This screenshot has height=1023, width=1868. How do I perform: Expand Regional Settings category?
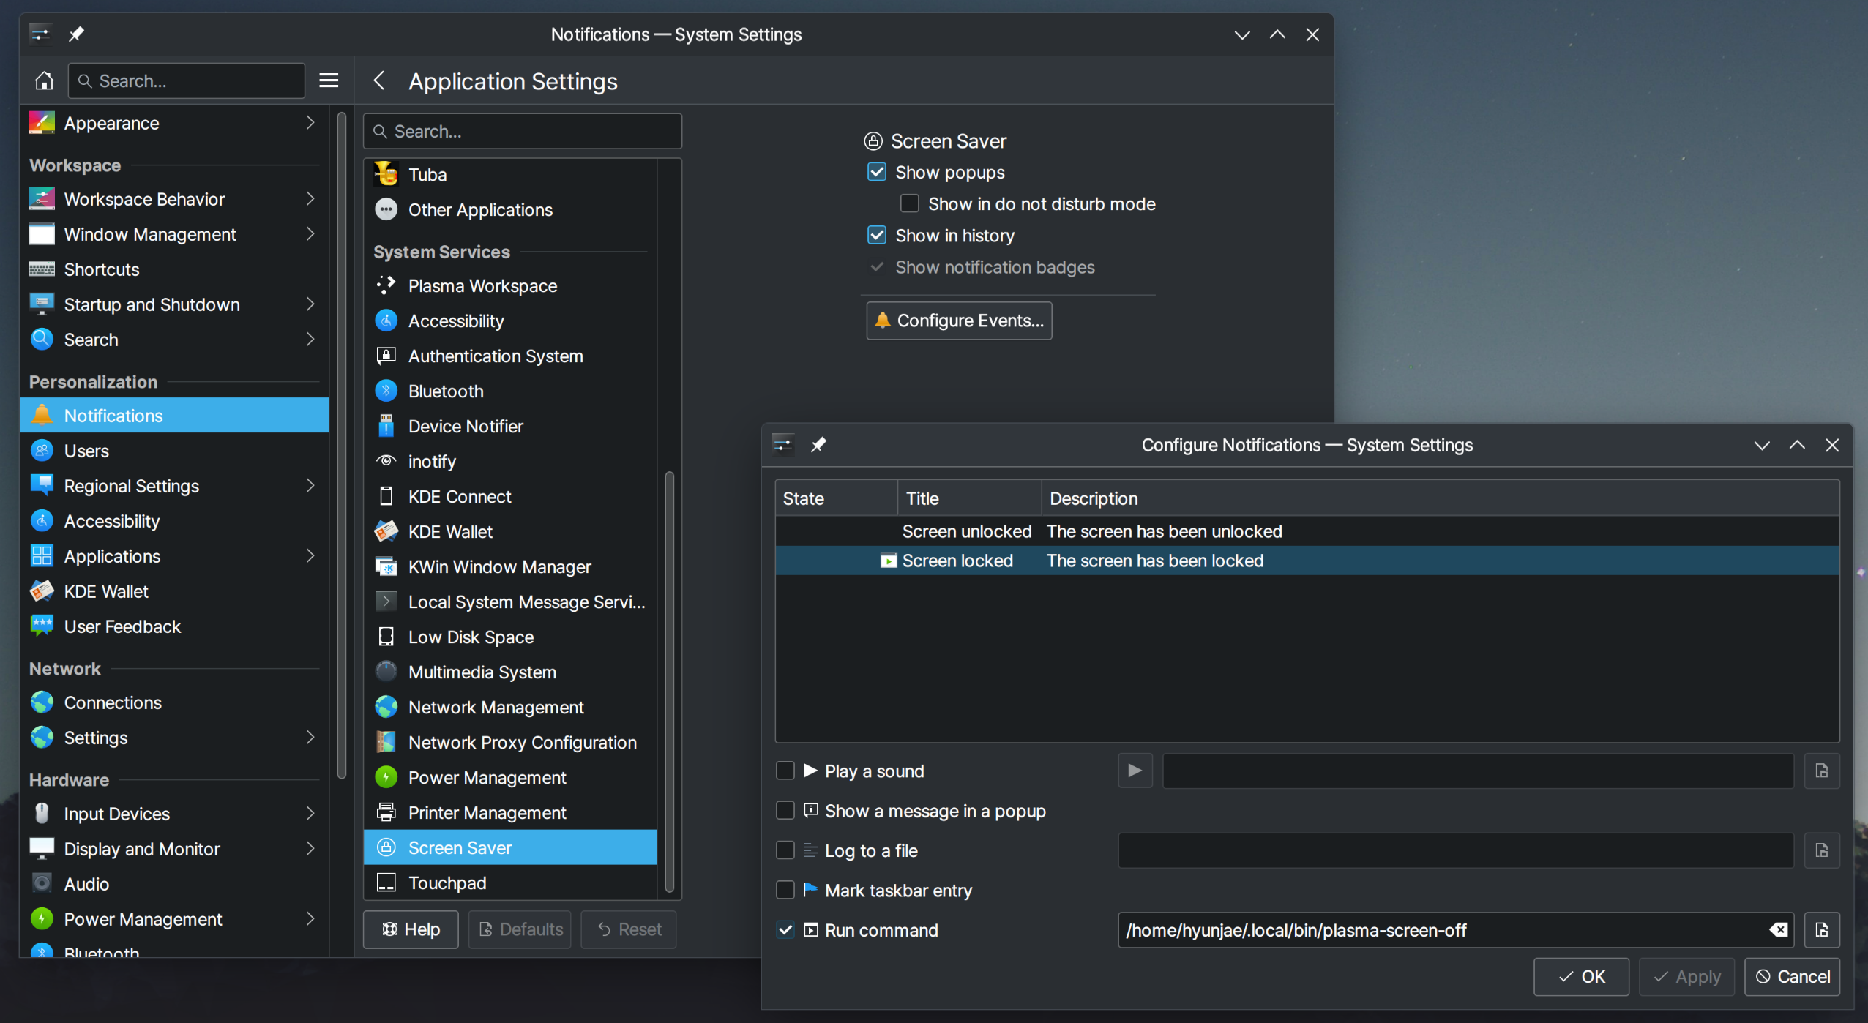pyautogui.click(x=310, y=485)
